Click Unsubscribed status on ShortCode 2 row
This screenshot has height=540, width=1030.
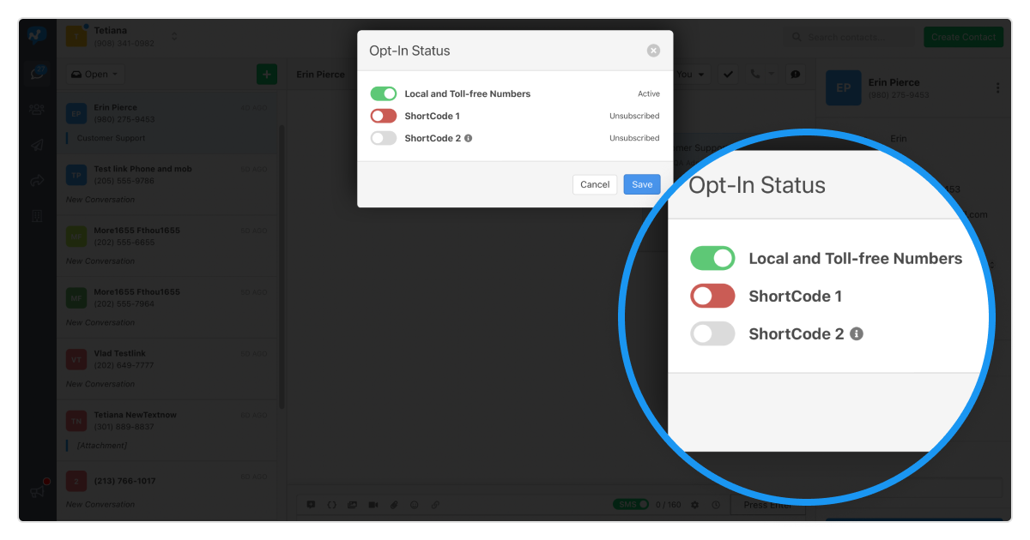[634, 138]
